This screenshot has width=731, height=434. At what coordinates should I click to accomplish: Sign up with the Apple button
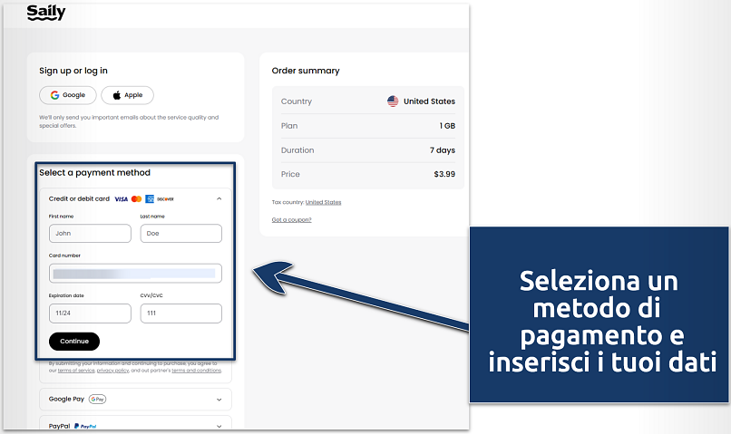coord(127,95)
